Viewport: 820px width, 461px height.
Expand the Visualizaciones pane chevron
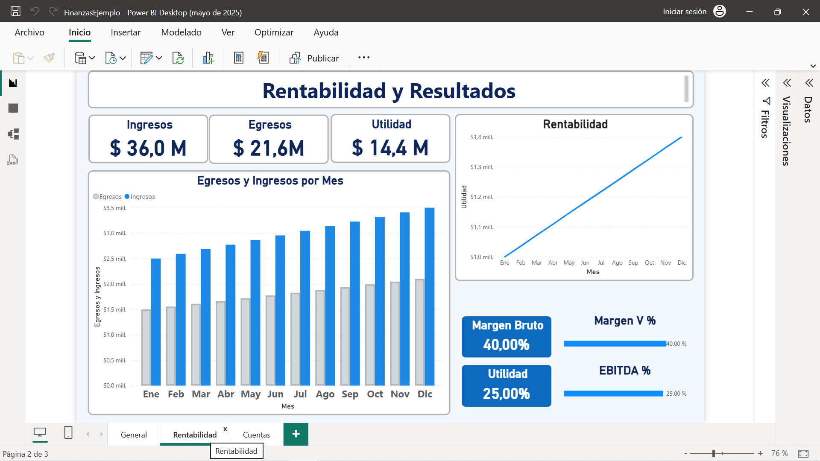(787, 83)
